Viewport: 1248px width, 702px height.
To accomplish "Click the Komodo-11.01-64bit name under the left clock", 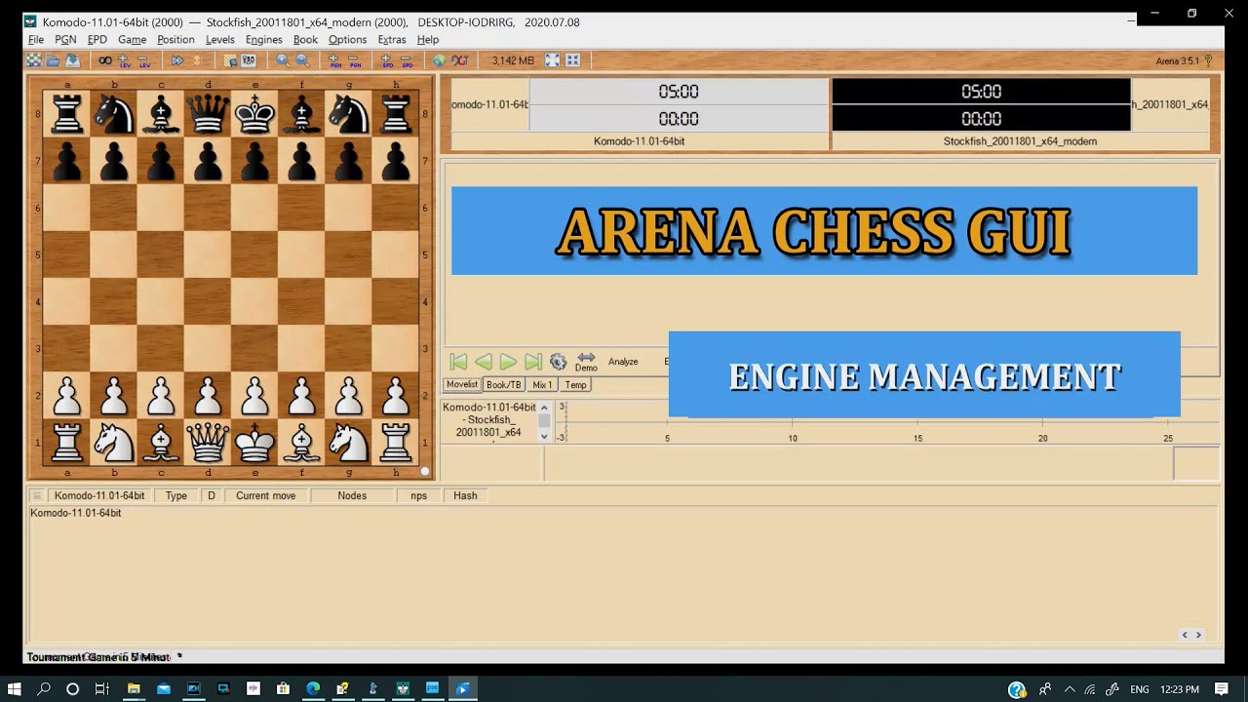I will (x=640, y=141).
